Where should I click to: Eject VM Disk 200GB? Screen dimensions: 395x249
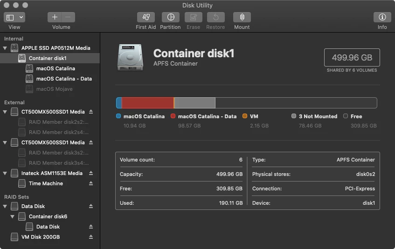91,237
